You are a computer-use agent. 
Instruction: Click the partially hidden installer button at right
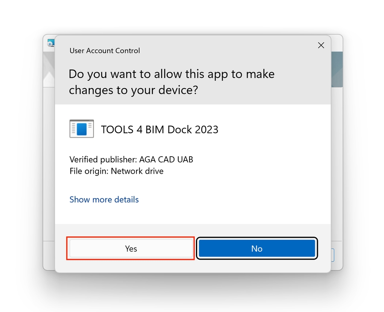tap(332, 255)
